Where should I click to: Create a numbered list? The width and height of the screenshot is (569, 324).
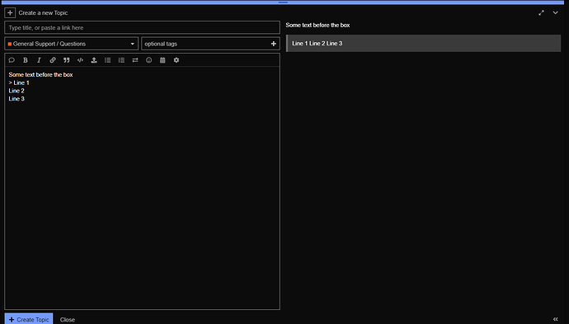121,60
